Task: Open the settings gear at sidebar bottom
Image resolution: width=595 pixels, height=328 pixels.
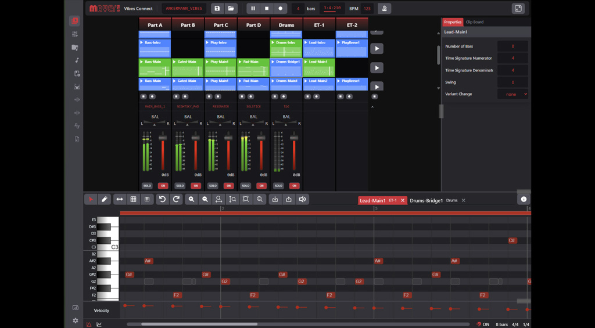Action: (75, 320)
